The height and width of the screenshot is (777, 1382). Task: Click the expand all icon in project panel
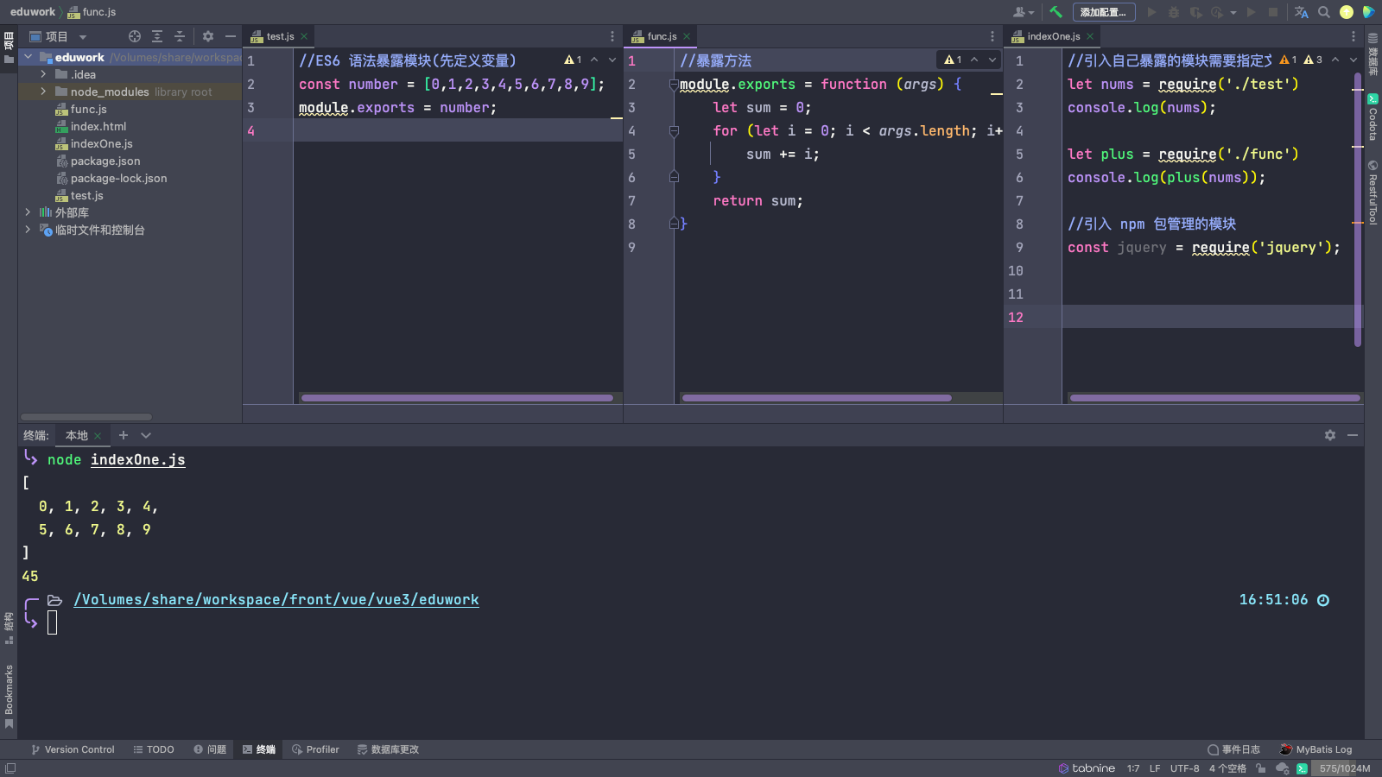click(157, 36)
